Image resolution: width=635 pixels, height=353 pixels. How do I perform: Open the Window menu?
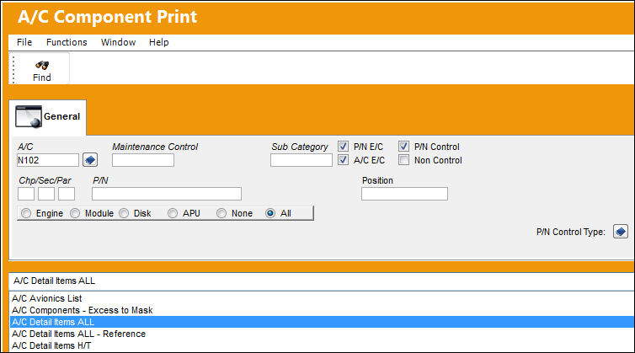pos(118,42)
